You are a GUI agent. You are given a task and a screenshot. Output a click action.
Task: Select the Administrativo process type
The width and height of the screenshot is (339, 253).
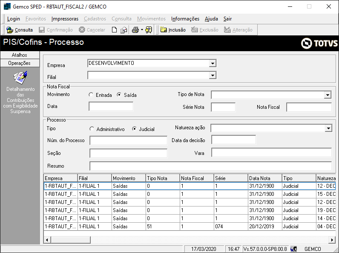pyautogui.click(x=92, y=129)
